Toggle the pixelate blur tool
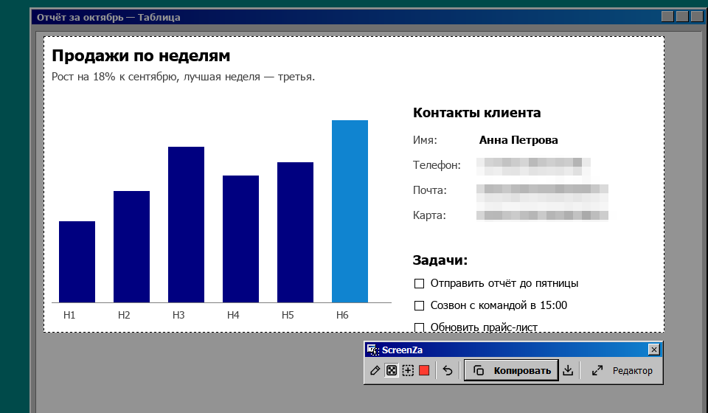The height and width of the screenshot is (413, 708). point(392,370)
